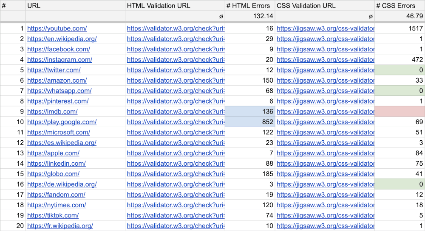The image size is (425, 231).
Task: Select the row number 10 cell
Action: coord(13,122)
